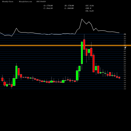Click the "253" price axis label

125,60
